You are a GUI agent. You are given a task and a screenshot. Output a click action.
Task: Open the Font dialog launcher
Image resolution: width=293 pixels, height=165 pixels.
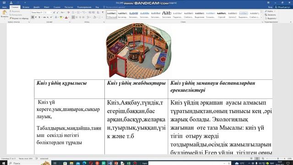click(70, 22)
